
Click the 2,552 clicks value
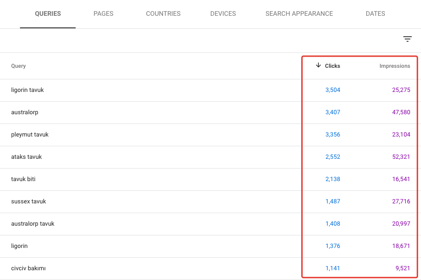point(333,157)
